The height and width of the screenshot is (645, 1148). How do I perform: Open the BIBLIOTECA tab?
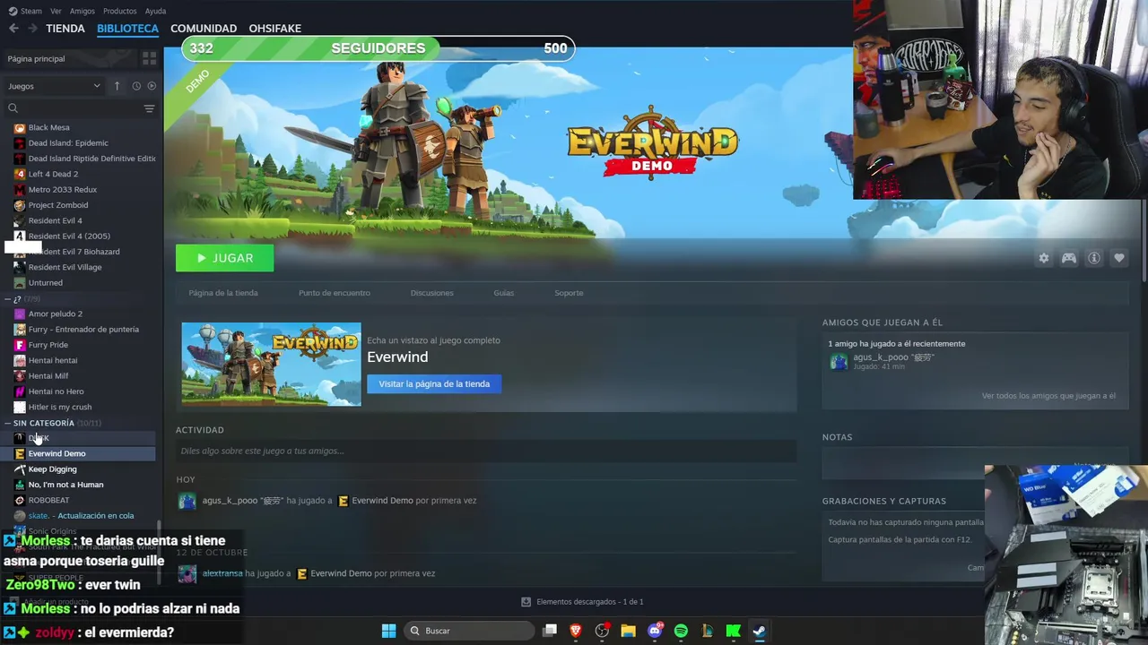tap(127, 29)
